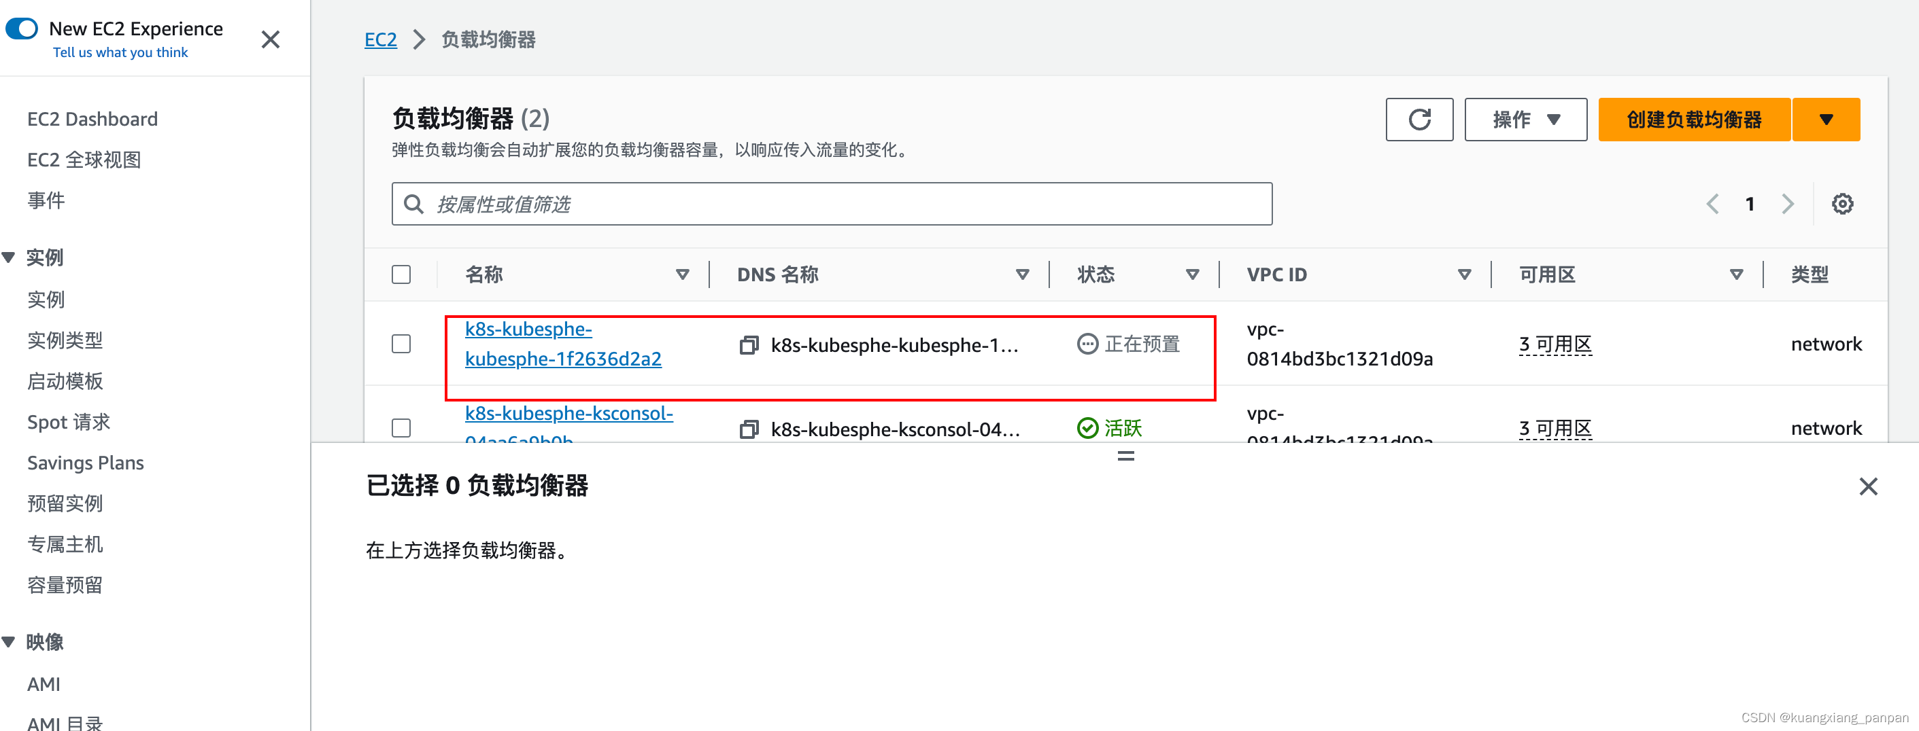1919x731 pixels.
Task: Close the 已选择 0 负载均衡器 details panel
Action: tap(1867, 486)
